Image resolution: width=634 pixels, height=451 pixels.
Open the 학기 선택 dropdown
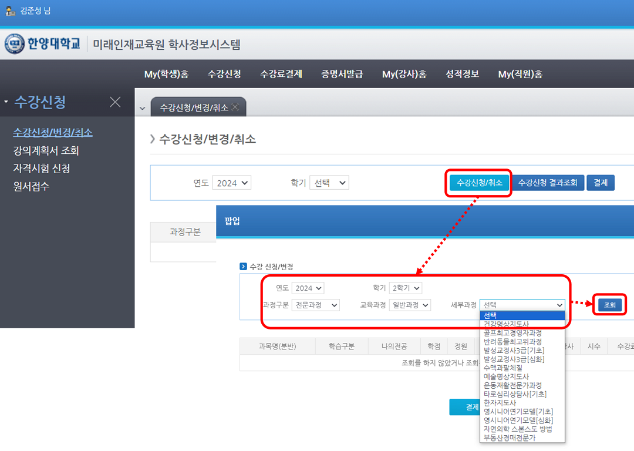click(x=329, y=183)
